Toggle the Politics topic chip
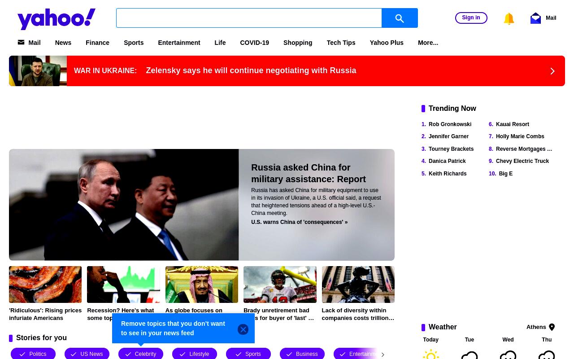 [33, 354]
